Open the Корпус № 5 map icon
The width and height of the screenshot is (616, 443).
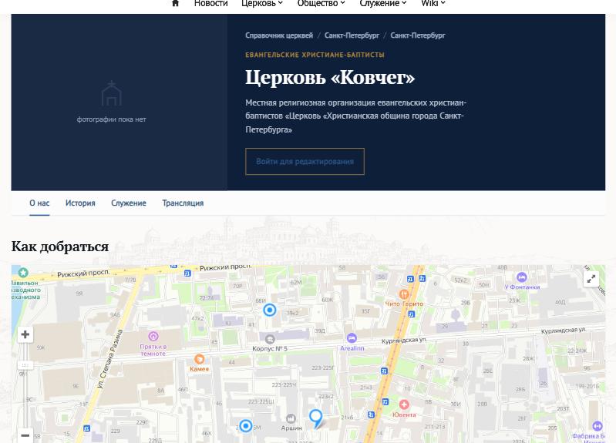(x=270, y=339)
